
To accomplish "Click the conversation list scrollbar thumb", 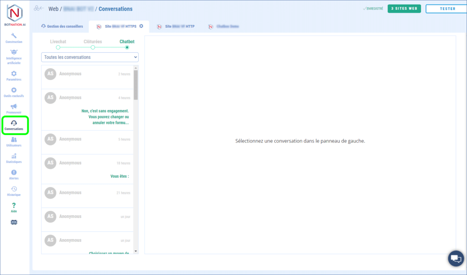I will click(x=135, y=84).
